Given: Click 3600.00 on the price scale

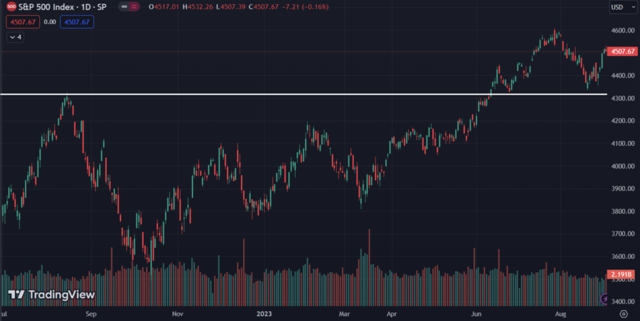Looking at the screenshot, I should point(623,257).
